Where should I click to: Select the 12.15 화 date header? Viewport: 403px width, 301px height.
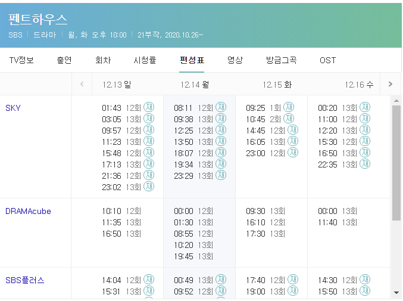click(x=277, y=85)
